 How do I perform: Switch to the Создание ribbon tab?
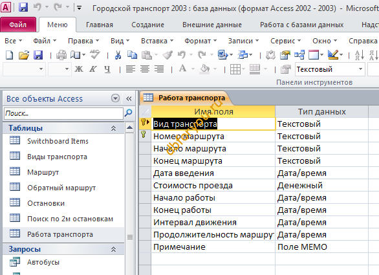point(147,25)
